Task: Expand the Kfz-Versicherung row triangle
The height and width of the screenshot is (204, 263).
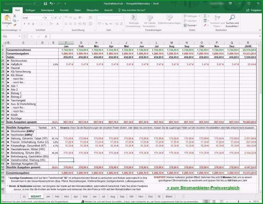Action: (x=9, y=72)
